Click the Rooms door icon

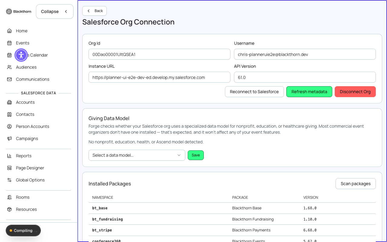(9, 197)
